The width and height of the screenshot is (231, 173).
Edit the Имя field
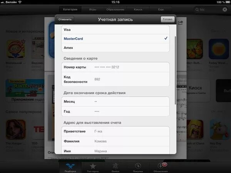pos(115,150)
